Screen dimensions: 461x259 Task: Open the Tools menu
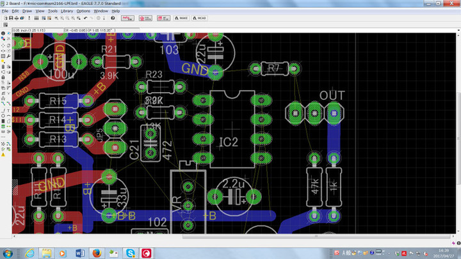coord(53,11)
